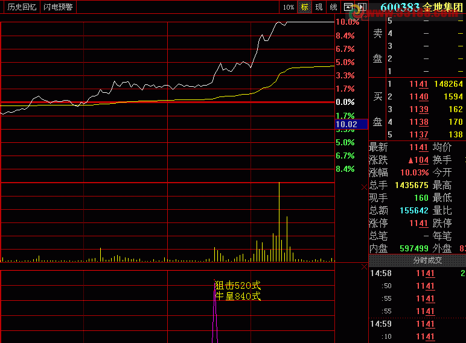Click the 14:59 trade time entry

tap(381, 324)
